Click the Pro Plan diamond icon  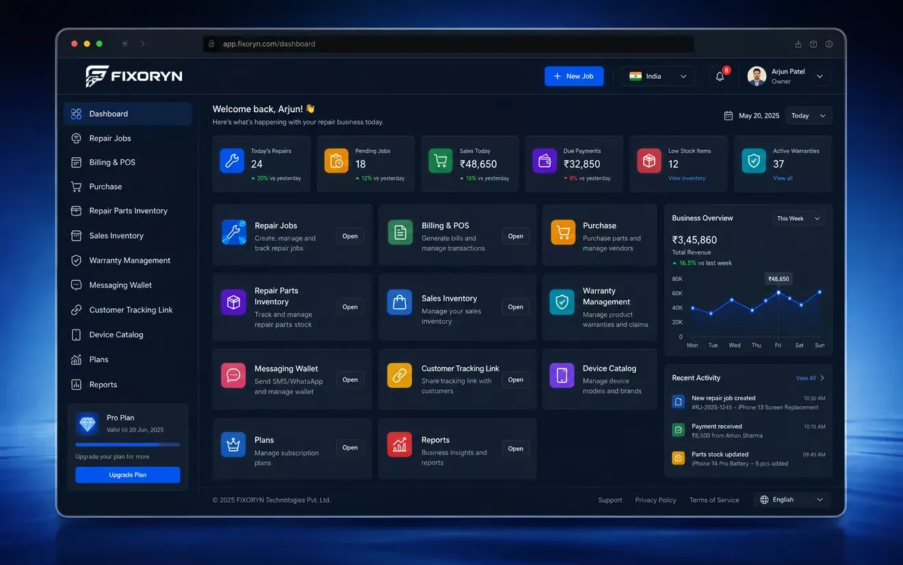[x=88, y=424]
